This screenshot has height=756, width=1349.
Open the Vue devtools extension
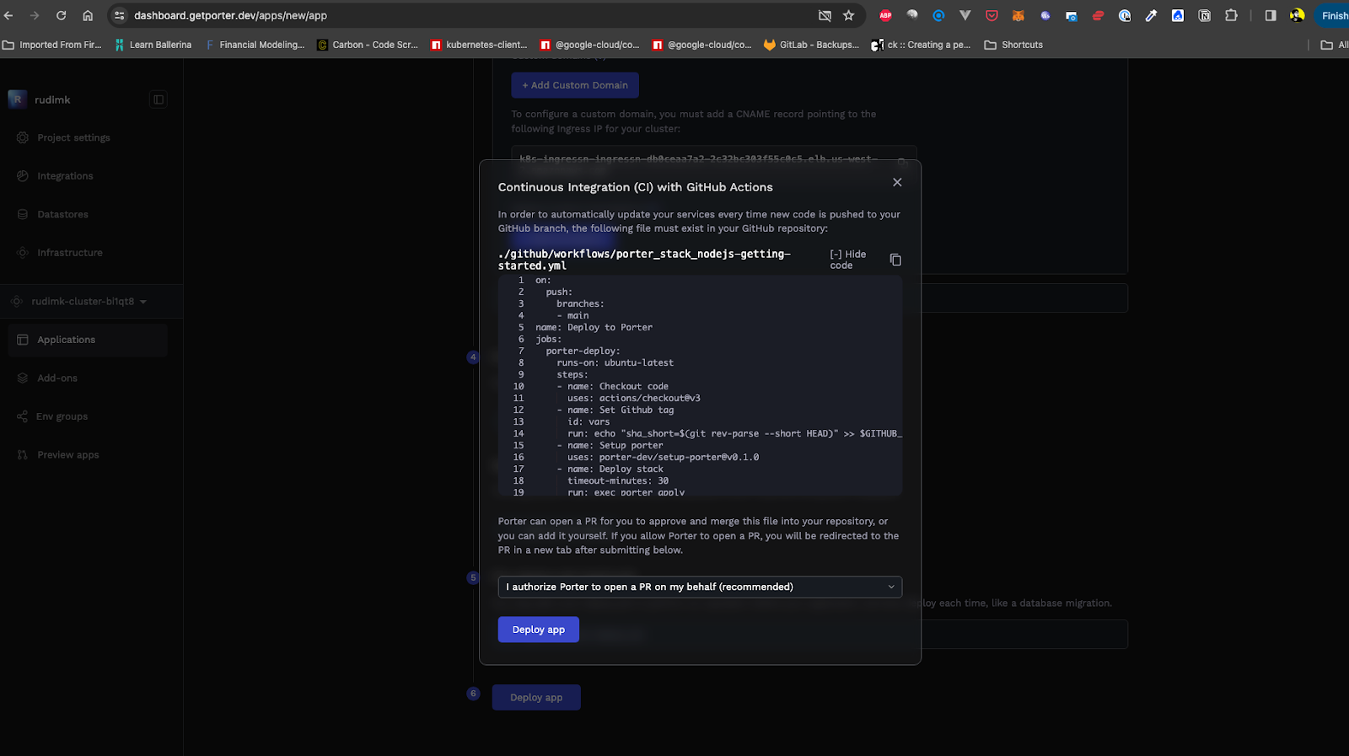point(965,15)
